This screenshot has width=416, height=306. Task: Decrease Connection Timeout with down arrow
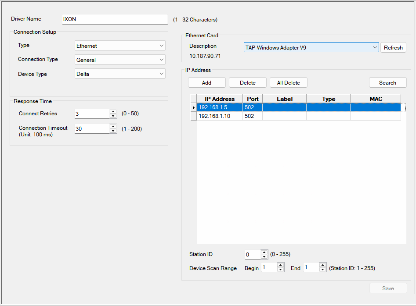pyautogui.click(x=113, y=131)
